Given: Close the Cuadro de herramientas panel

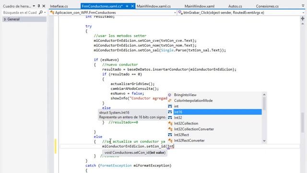Looking at the screenshot, I should point(44,6).
